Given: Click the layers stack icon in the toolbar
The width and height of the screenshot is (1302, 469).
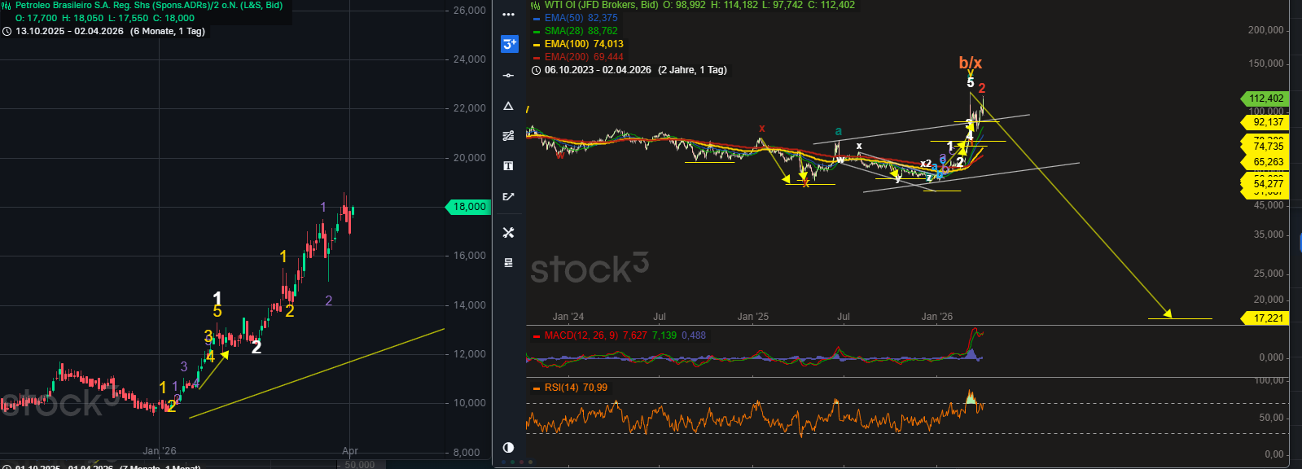Looking at the screenshot, I should pyautogui.click(x=509, y=262).
